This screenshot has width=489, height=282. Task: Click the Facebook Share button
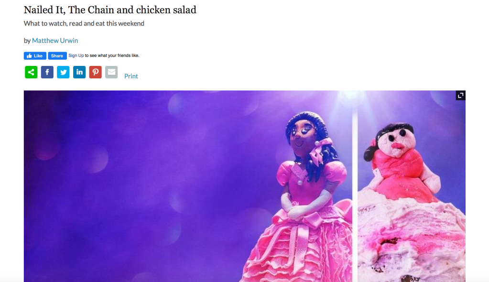(57, 56)
